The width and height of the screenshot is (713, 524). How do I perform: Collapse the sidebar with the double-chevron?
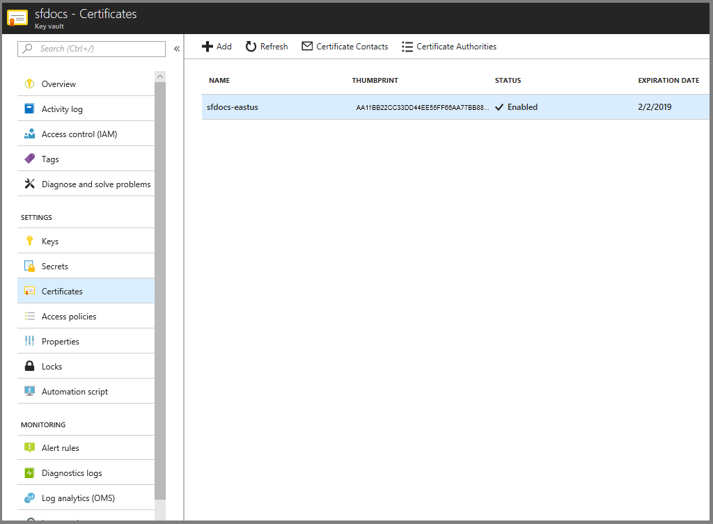(177, 49)
